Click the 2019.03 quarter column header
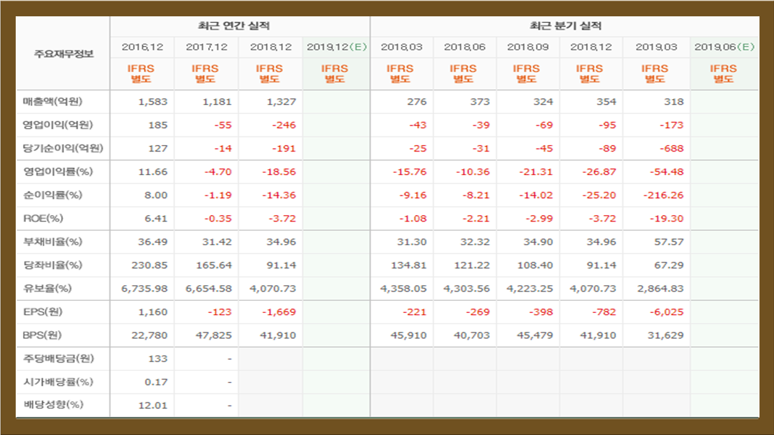Image resolution: width=774 pixels, height=435 pixels. (656, 47)
